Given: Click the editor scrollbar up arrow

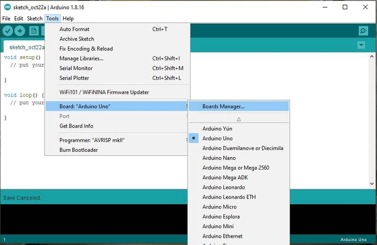Looking at the screenshot, I should (x=372, y=57).
